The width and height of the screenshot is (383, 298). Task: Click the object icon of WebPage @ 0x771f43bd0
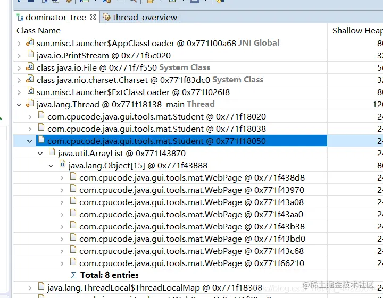click(x=73, y=237)
